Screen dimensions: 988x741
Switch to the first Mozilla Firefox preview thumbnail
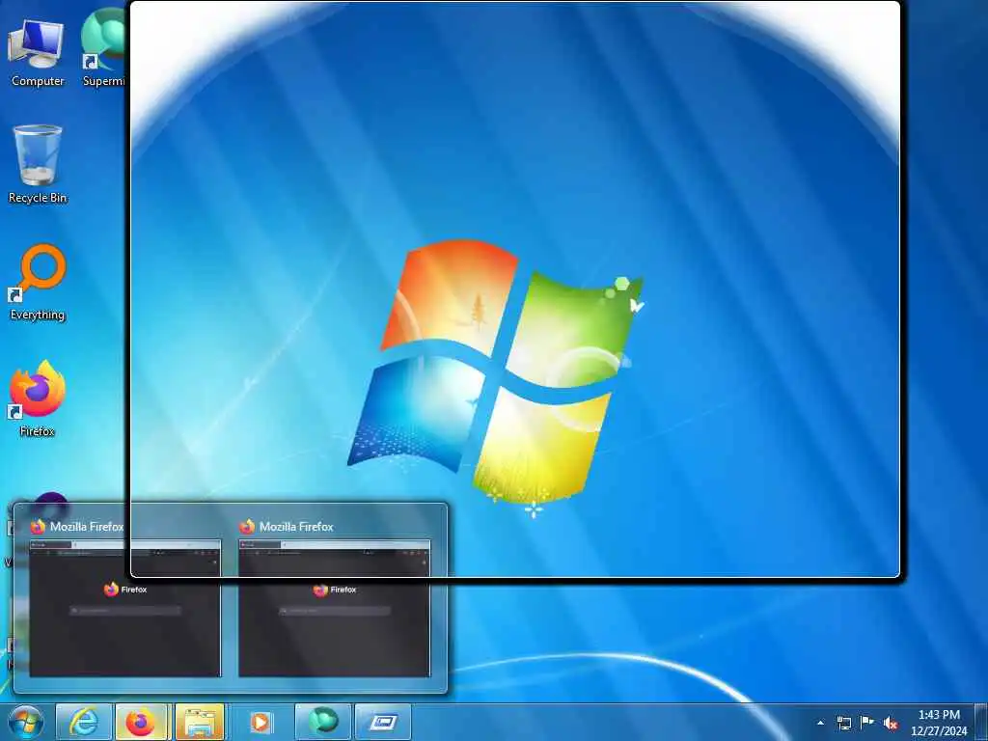click(124, 608)
